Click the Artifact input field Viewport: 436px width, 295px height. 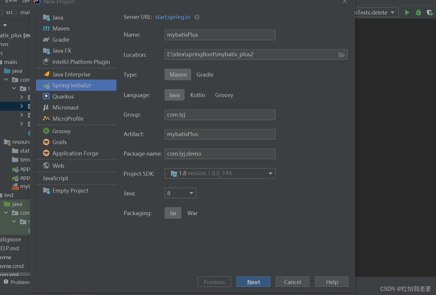pos(220,134)
